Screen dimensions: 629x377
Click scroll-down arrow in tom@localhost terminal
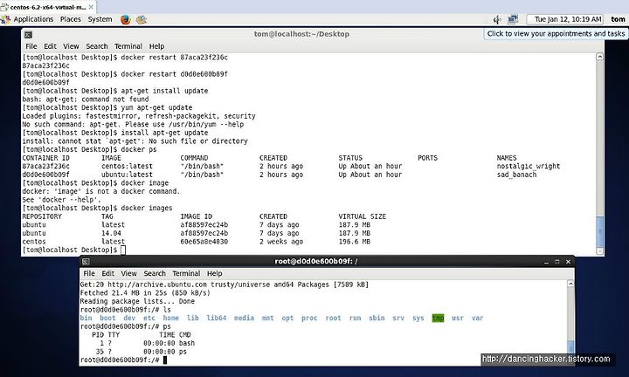(599, 251)
